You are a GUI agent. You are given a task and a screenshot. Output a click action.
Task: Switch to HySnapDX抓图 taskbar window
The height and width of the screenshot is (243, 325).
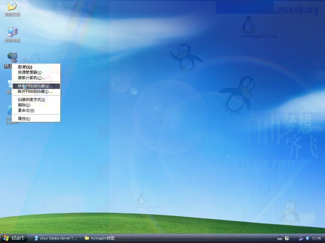[x=106, y=238]
